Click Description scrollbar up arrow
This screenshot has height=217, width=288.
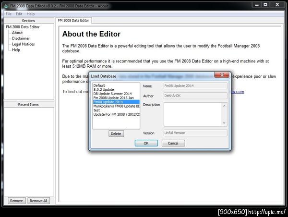click(224, 106)
